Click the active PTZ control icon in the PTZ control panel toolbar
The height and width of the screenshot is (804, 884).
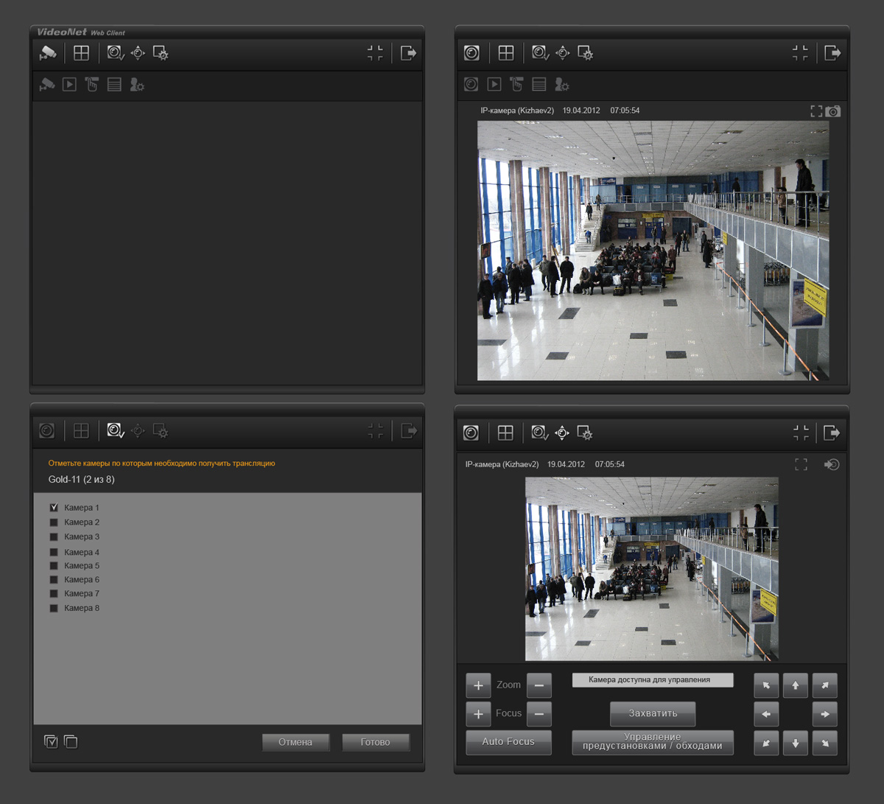point(562,433)
